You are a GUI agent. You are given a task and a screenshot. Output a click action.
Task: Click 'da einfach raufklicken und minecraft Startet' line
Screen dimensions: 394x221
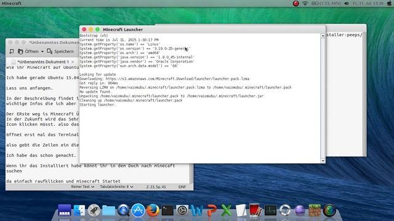63,181
